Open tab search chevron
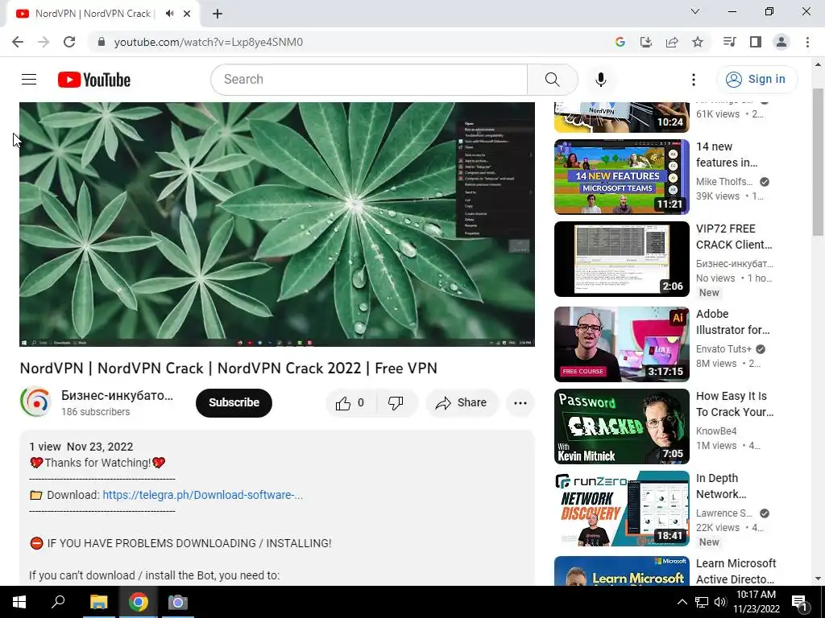 (695, 11)
